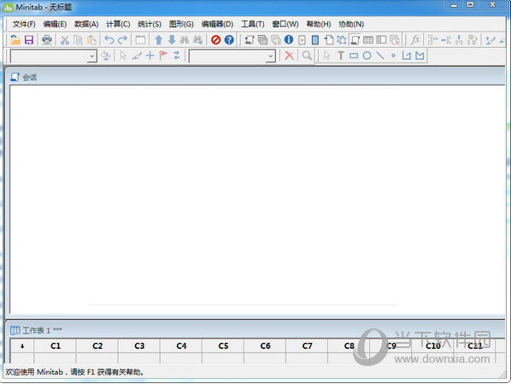Image resolution: width=511 pixels, height=384 pixels.
Task: Click the Open Project folder icon
Action: click(x=15, y=40)
